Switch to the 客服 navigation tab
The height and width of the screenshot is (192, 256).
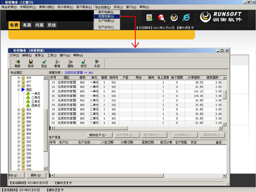[x=27, y=25]
